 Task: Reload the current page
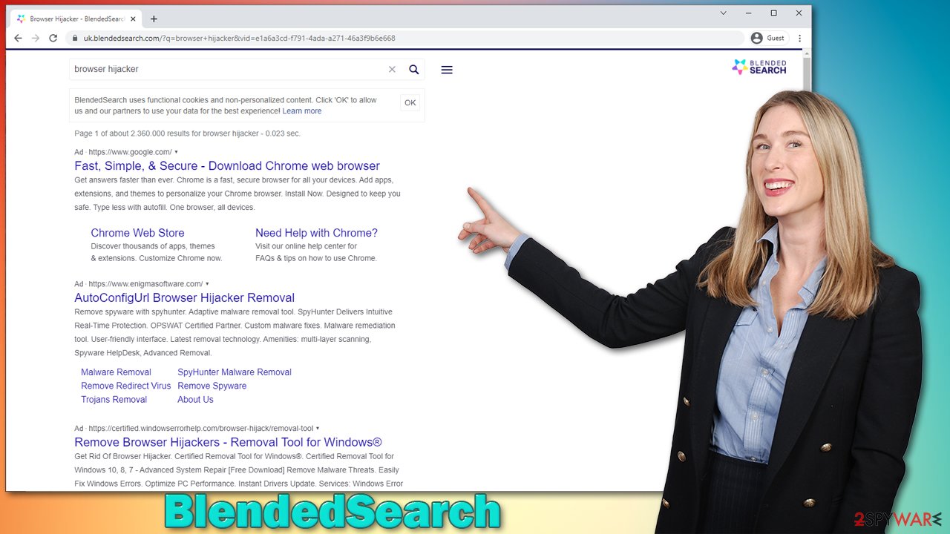[53, 38]
